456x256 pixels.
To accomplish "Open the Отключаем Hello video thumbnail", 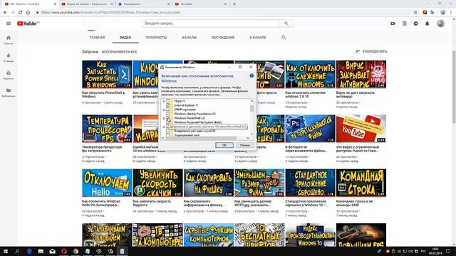I will pos(107,183).
